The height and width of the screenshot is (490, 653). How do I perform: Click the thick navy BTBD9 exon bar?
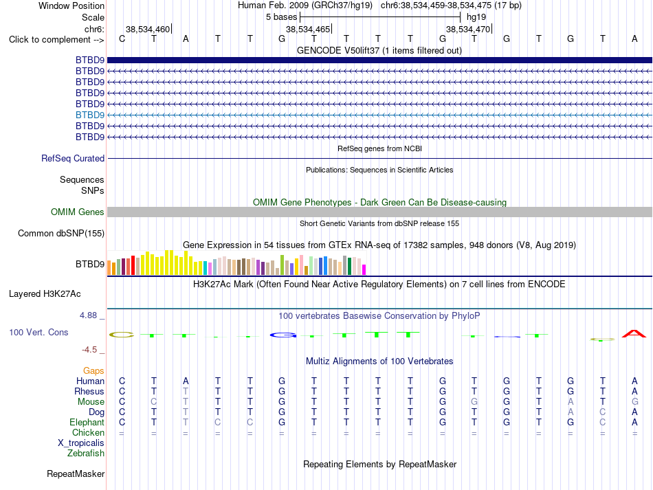379,60
